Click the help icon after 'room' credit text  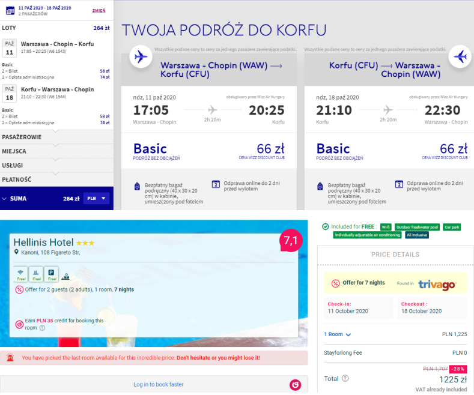pos(42,328)
